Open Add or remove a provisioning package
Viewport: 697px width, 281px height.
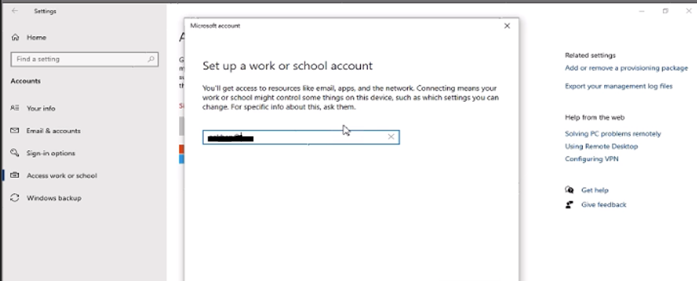click(626, 68)
